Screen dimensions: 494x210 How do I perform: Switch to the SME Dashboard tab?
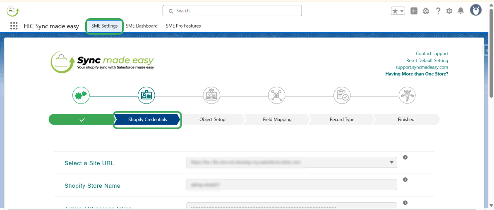pos(142,26)
